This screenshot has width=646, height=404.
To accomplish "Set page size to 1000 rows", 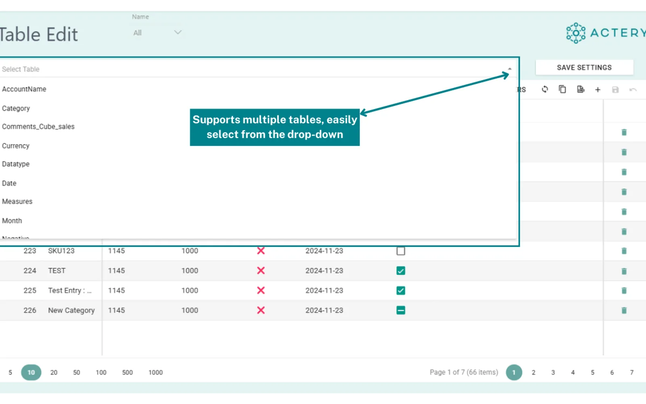I will (x=155, y=372).
